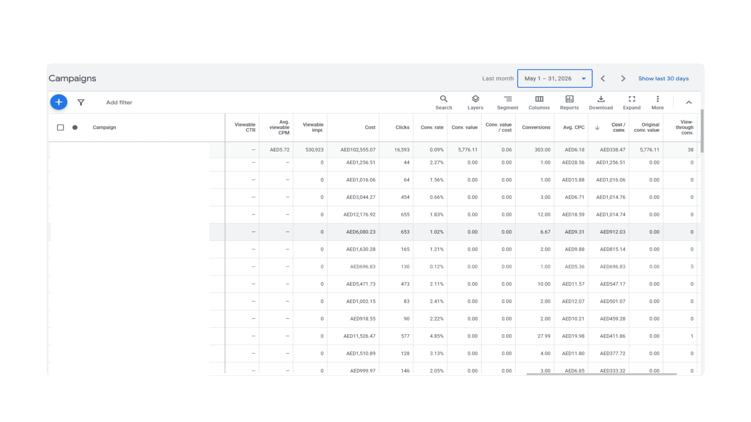Click cost cell AED12,176.92
Image resolution: width=751 pixels, height=422 pixels.
point(359,215)
